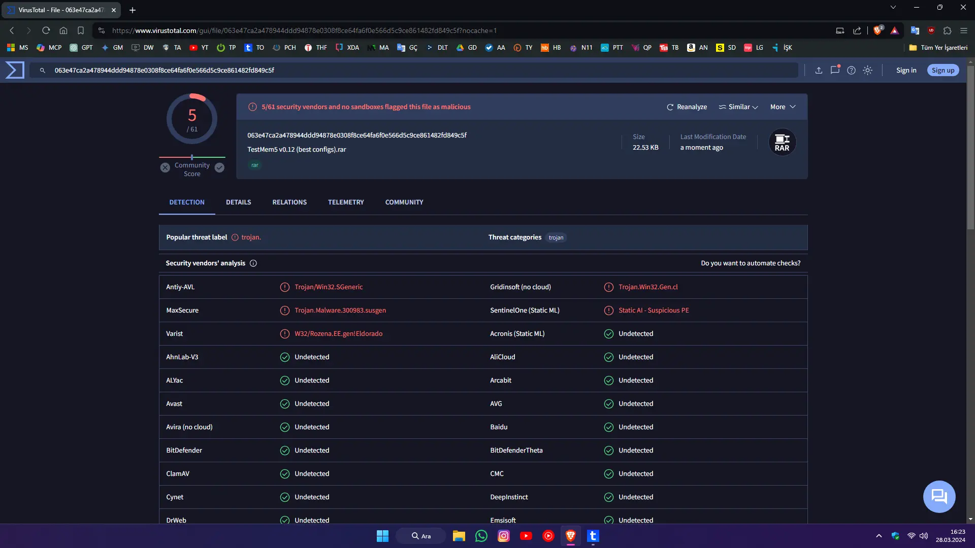Viewport: 975px width, 548px height.
Task: Open WhatsApp from the taskbar
Action: [481, 536]
